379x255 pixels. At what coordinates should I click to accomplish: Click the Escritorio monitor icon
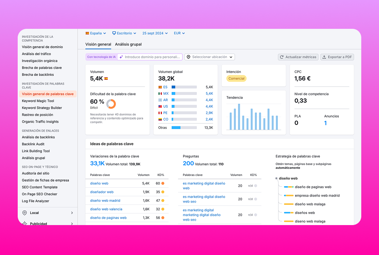[115, 33]
